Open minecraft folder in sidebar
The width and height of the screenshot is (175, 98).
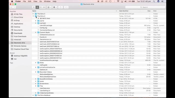coord(17,40)
